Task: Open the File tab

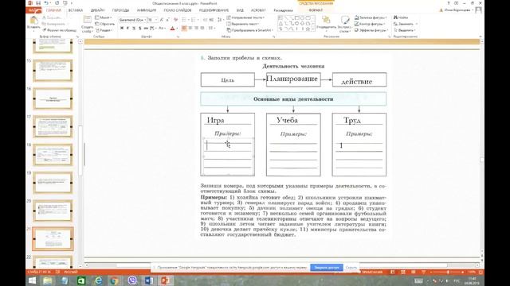Action: pos(33,10)
